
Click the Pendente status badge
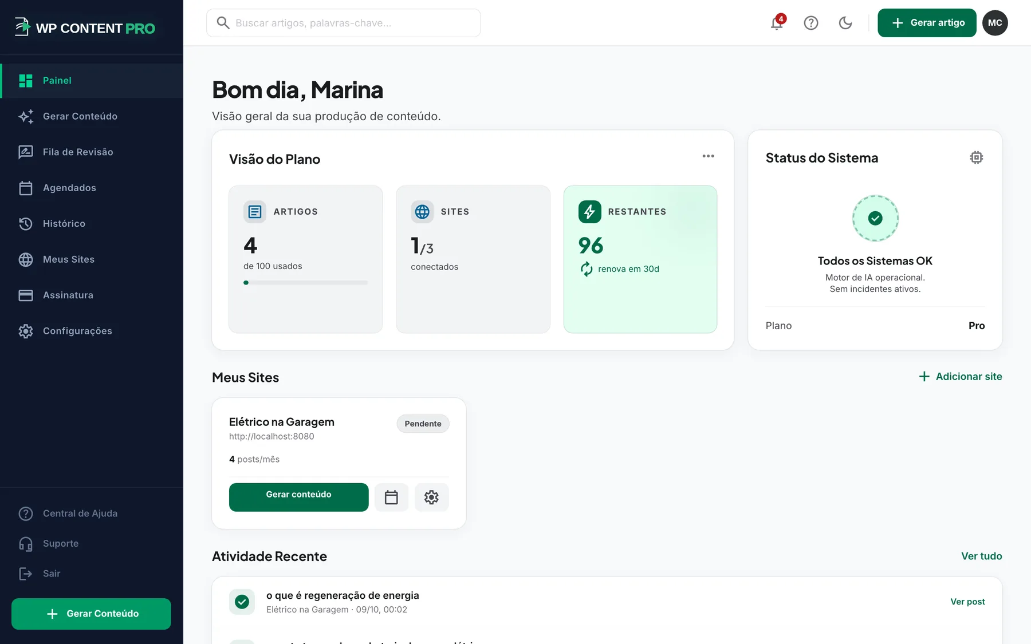point(423,424)
